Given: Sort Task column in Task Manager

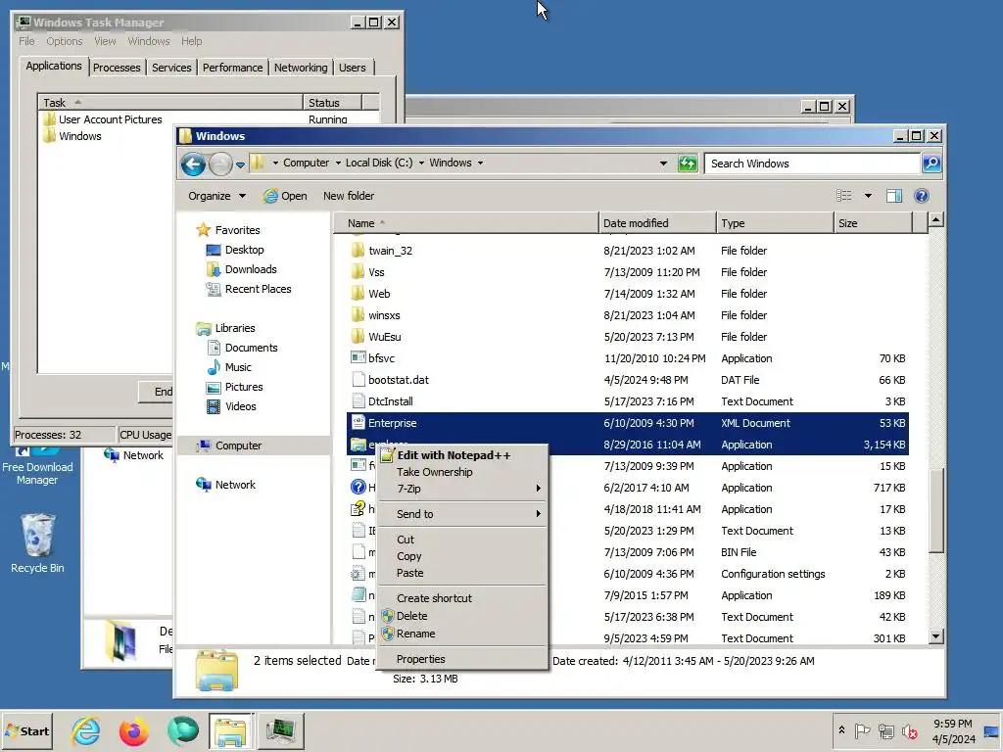Looking at the screenshot, I should tap(170, 102).
